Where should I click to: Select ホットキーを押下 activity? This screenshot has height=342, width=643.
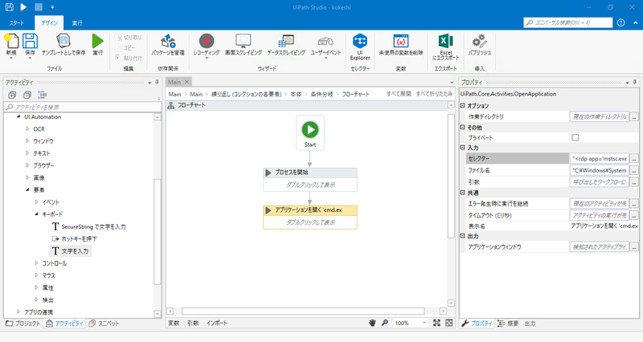tap(74, 238)
